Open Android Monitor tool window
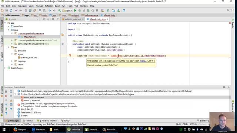237x133 pixels. pyautogui.click(x=47, y=121)
